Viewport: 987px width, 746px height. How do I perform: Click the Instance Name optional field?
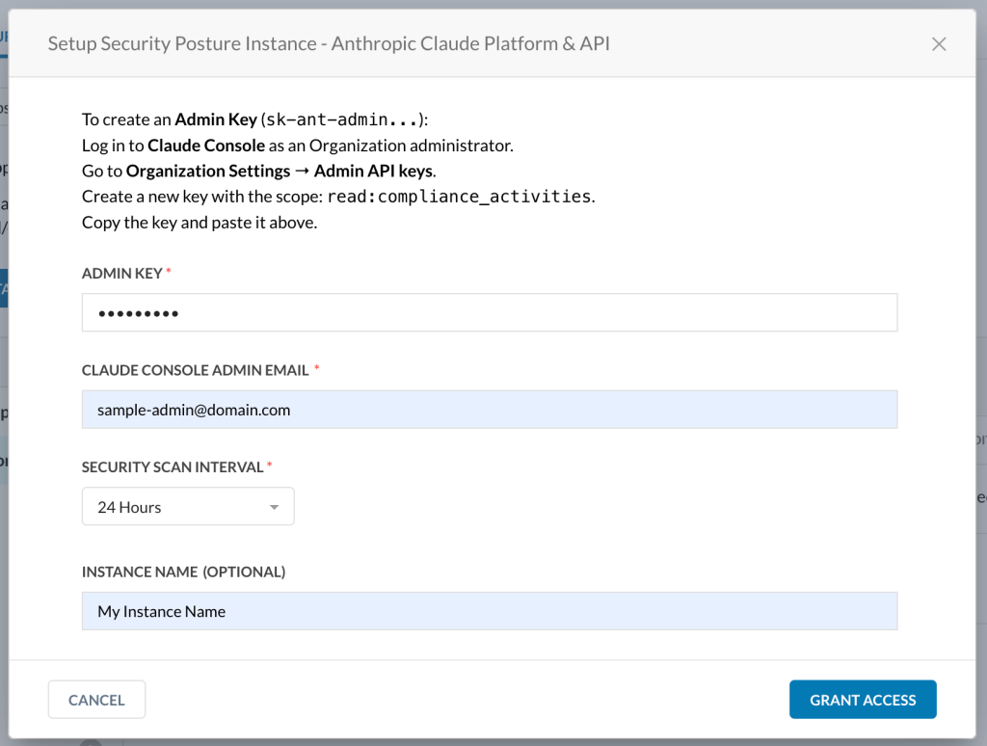[x=489, y=611]
